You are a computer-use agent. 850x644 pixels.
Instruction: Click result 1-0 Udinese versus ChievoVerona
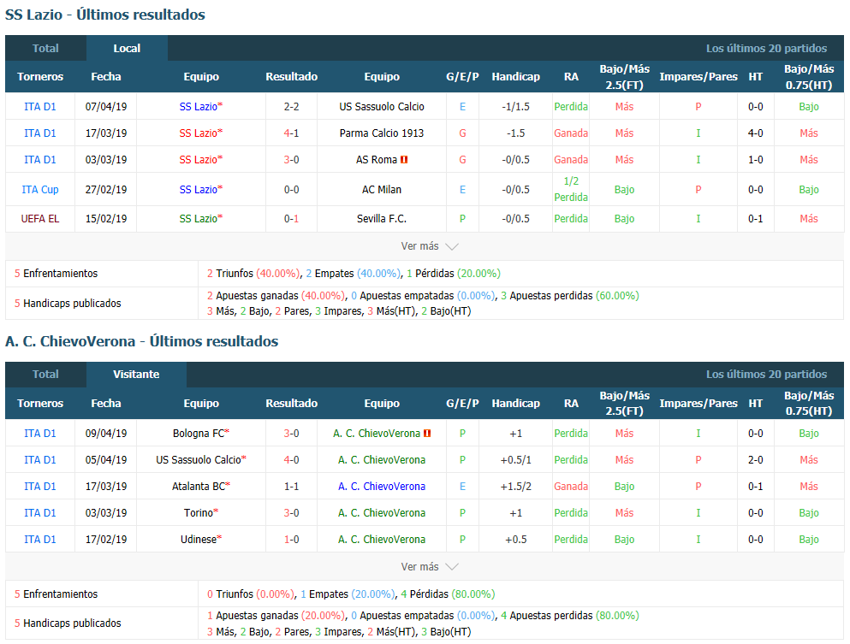click(x=292, y=540)
